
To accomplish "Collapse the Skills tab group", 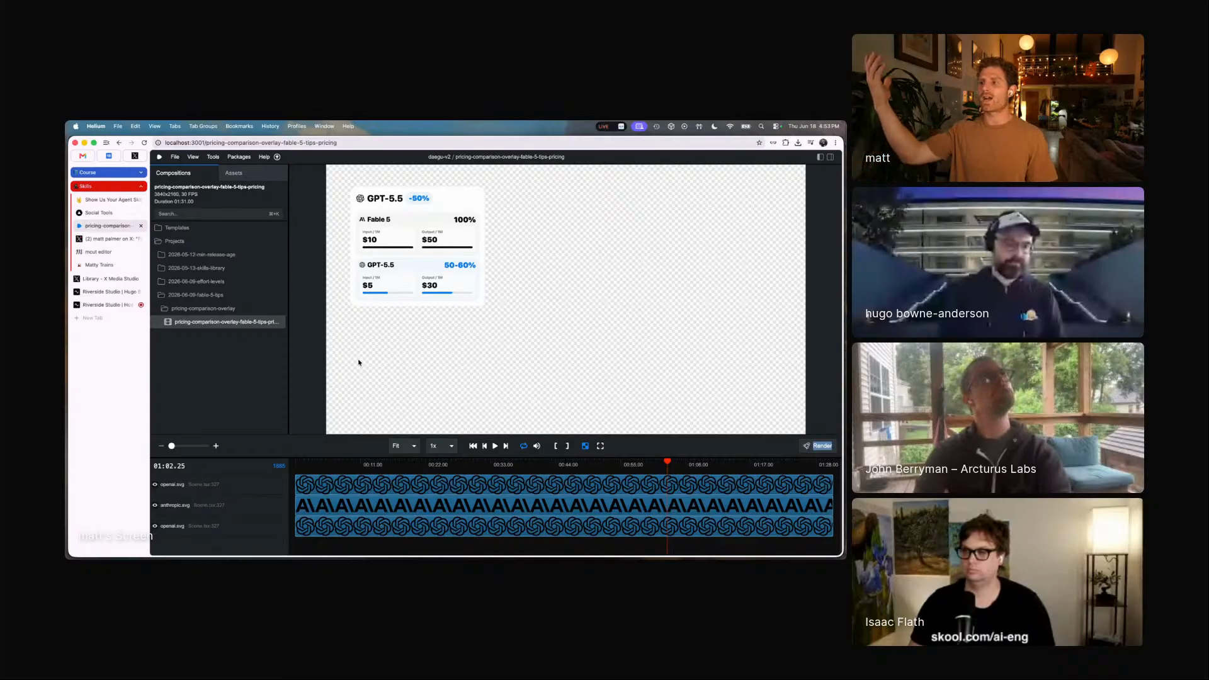I will [x=108, y=186].
